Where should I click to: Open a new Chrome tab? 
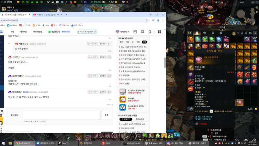[66, 15]
